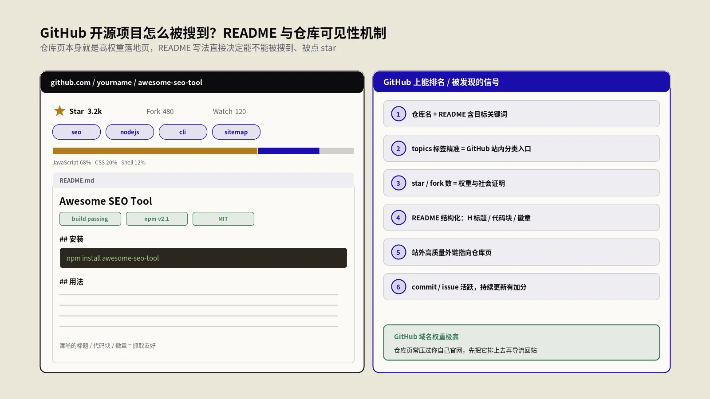Click the gray Shell segment of language bar
This screenshot has width=710, height=399.
tap(337, 151)
